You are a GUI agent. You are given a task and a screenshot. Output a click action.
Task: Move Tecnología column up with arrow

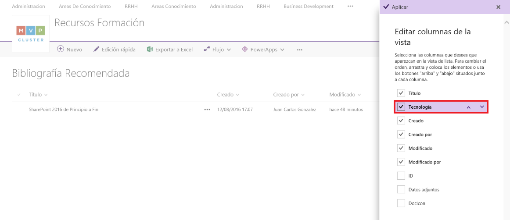pyautogui.click(x=469, y=107)
